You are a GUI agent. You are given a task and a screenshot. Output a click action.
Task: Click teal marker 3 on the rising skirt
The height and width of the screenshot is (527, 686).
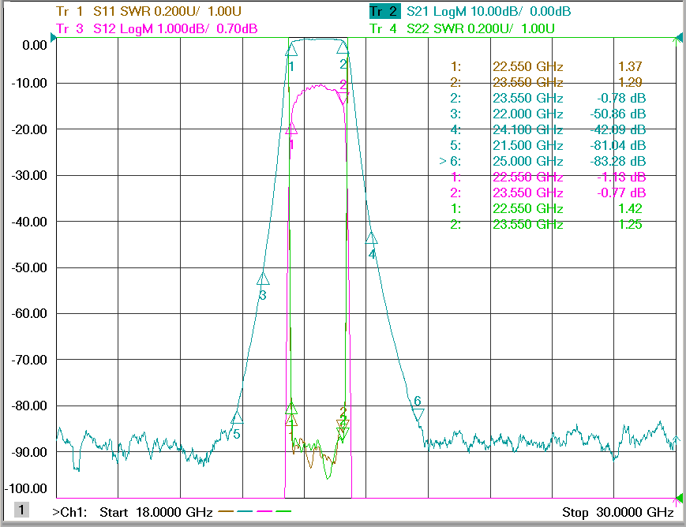263,278
